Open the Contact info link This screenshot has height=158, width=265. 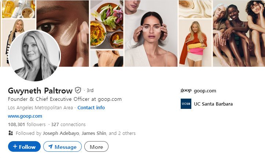91,108
